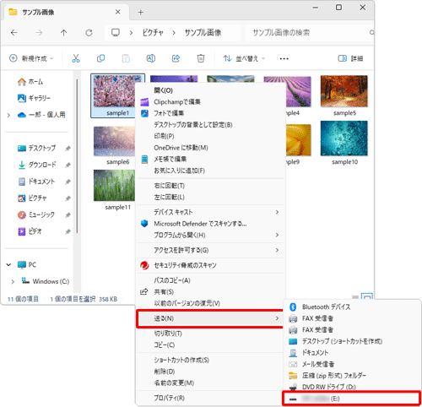
Task: Click the Copy icon in toolbar
Action: tap(100, 58)
